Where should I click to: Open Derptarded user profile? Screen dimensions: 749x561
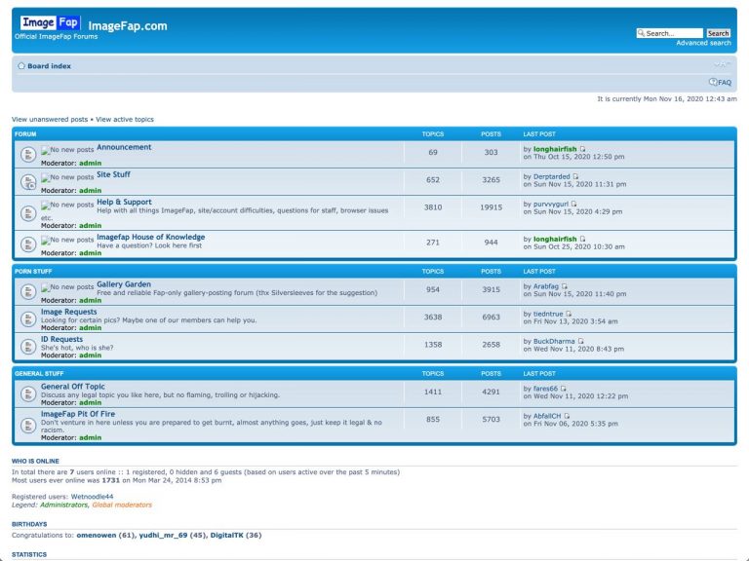click(x=552, y=176)
